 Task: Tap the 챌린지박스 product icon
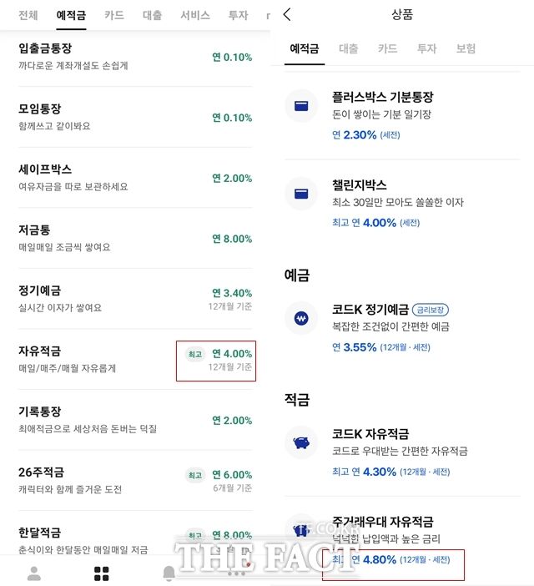(x=300, y=194)
